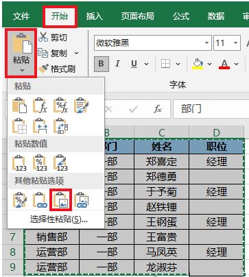Choose Values and Source Formatting icon
Image resolution: width=249 pixels, height=277 pixels.
point(60,163)
